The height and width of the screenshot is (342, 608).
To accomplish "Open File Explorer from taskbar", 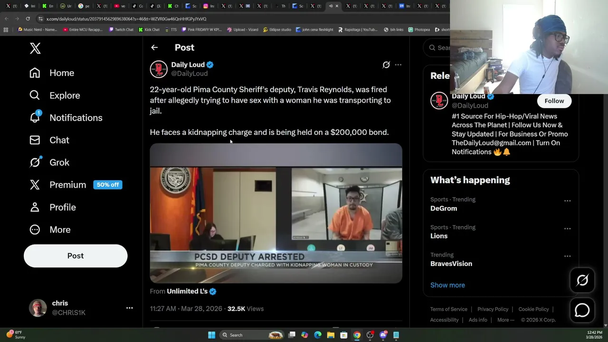I will (331, 335).
